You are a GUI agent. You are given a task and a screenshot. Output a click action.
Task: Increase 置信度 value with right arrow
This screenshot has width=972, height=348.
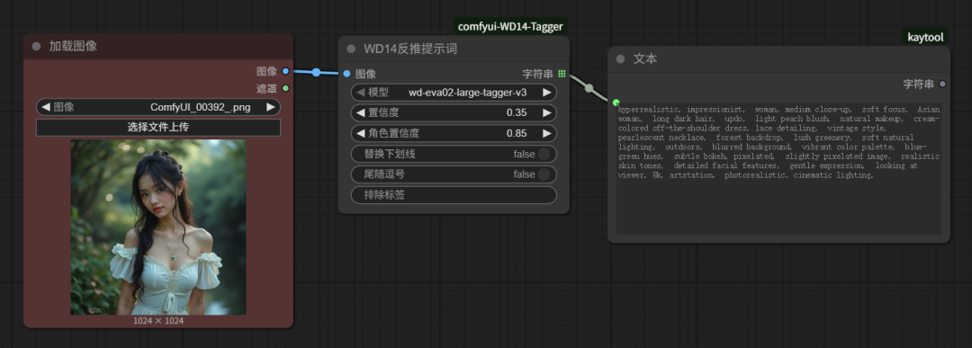tap(547, 112)
